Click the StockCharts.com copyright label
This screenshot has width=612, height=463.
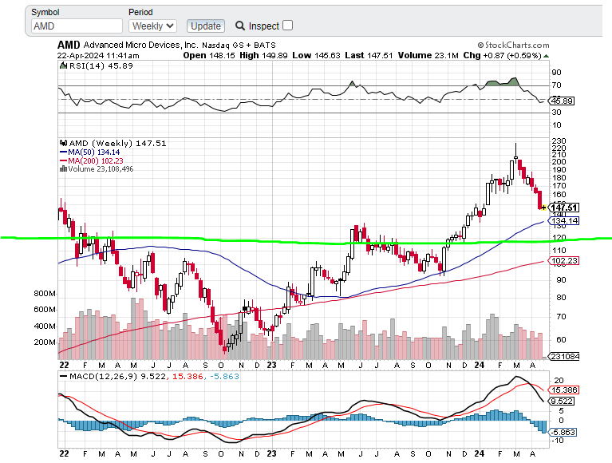[513, 46]
